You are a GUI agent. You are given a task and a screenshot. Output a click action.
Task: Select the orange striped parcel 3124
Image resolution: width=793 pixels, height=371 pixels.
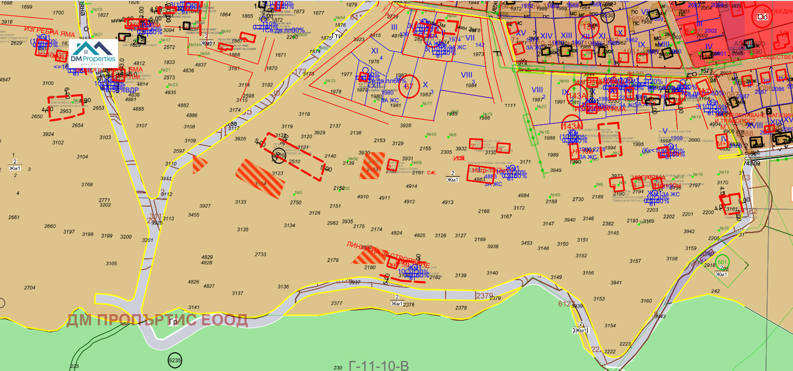coord(260,179)
